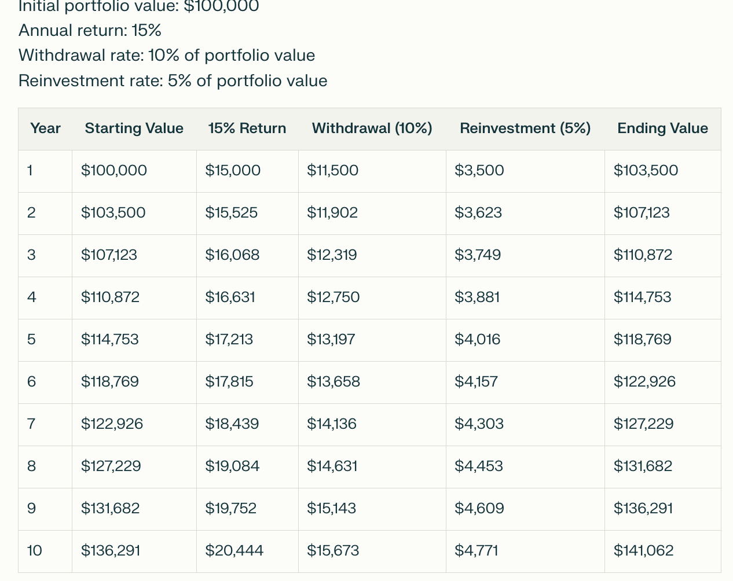
Task: Select the $17,815 return cell
Action: pos(229,382)
